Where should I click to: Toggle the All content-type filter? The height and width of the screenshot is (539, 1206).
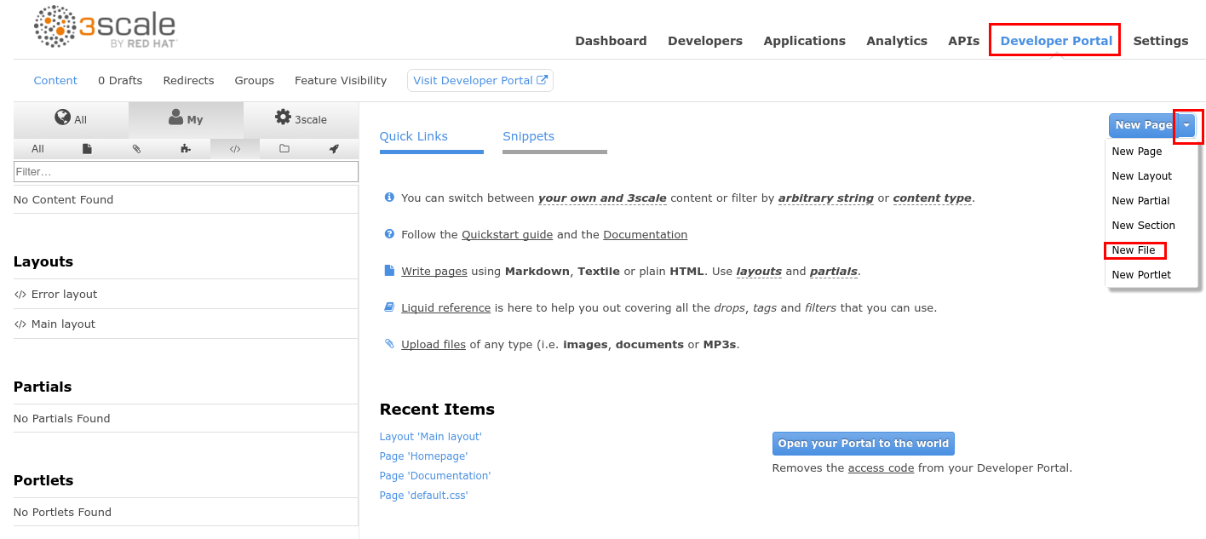pos(37,149)
